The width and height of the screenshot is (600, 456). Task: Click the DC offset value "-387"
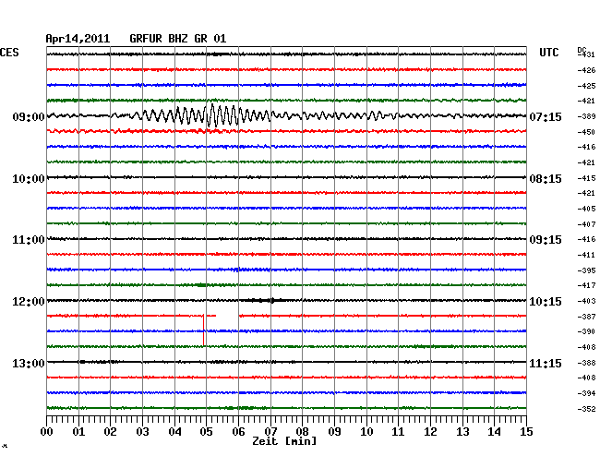pos(586,317)
